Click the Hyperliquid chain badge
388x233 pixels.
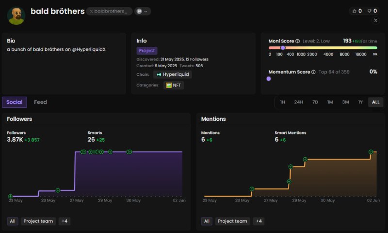coord(173,74)
